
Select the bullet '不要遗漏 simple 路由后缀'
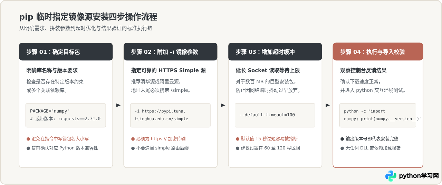[x=160, y=148]
